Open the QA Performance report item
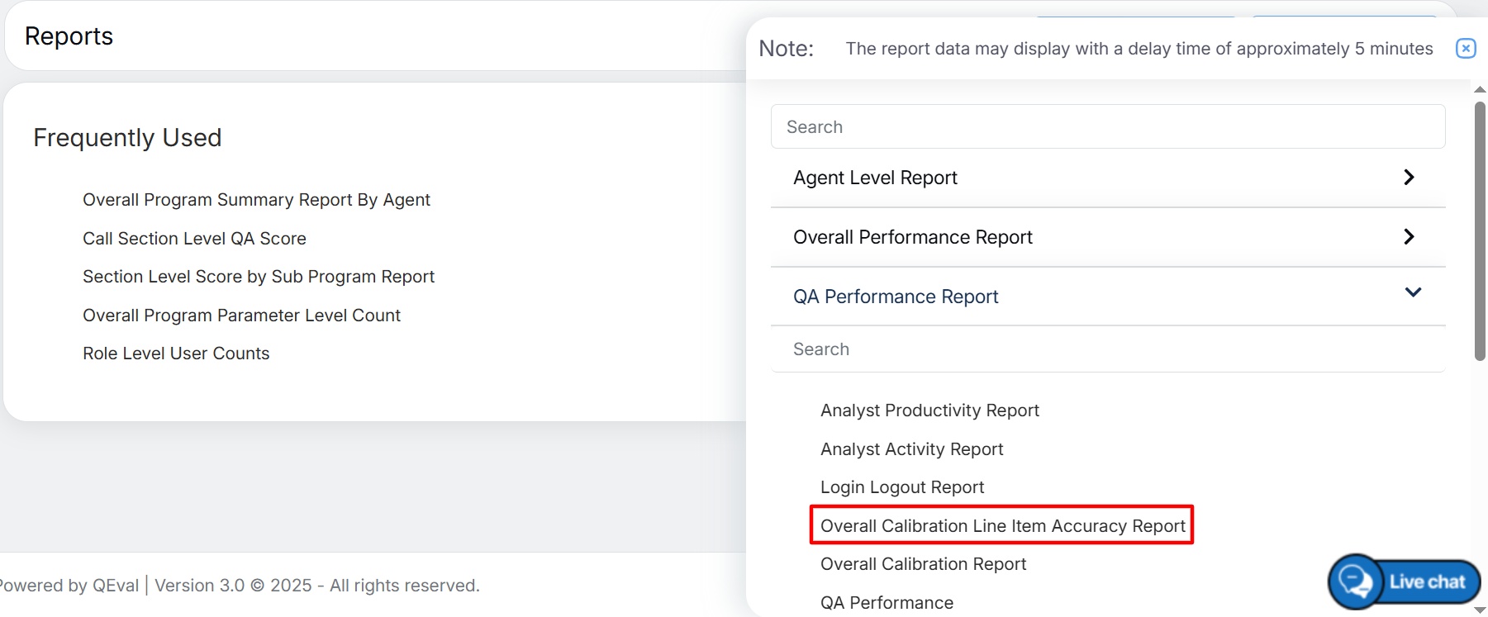Viewport: 1488px width, 617px height. 887,603
